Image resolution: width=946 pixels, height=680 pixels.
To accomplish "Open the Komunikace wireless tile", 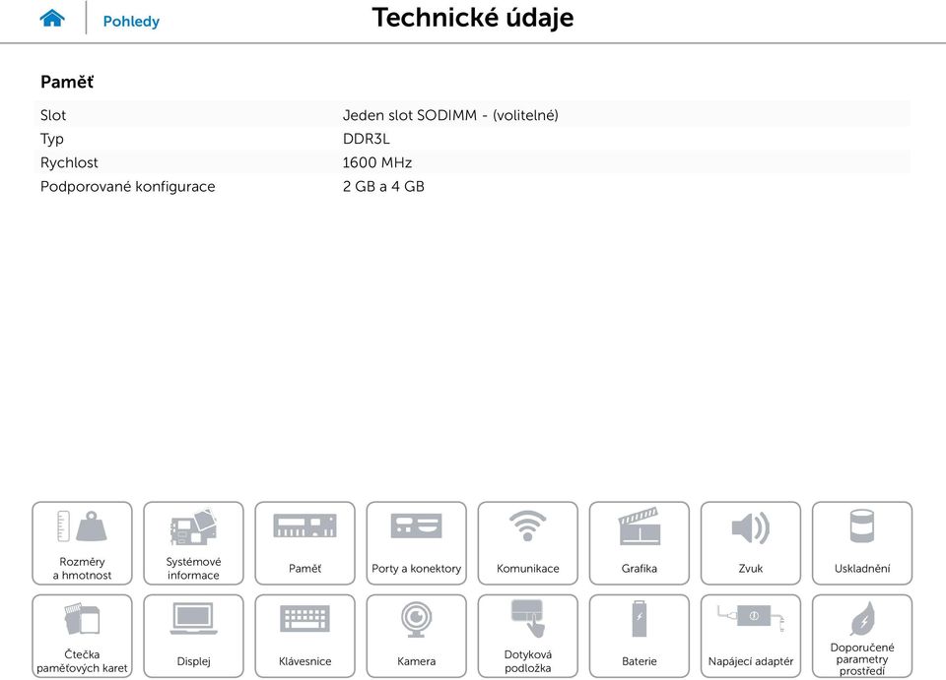I will [528, 543].
